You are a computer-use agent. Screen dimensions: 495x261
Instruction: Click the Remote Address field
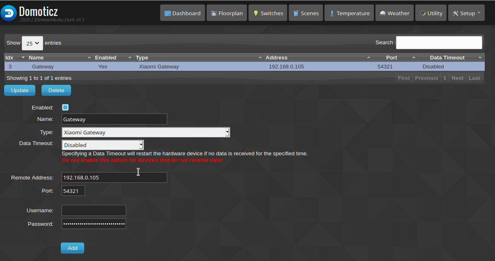114,177
